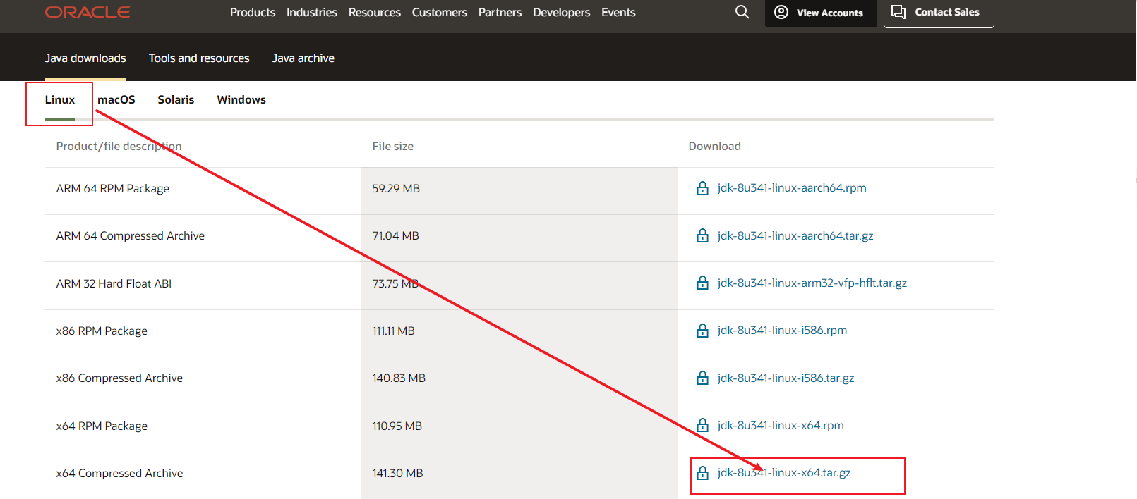
Task: Open the Events menu
Action: click(x=618, y=12)
